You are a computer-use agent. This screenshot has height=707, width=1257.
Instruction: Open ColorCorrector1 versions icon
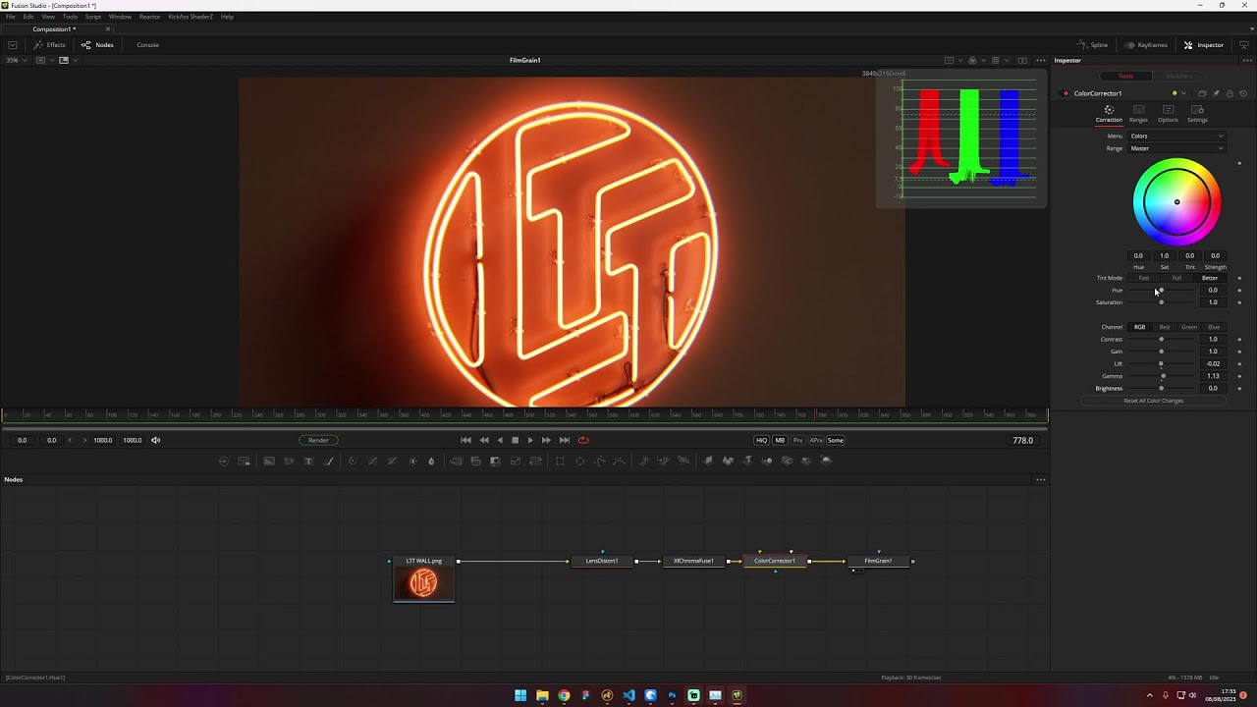pos(1202,93)
